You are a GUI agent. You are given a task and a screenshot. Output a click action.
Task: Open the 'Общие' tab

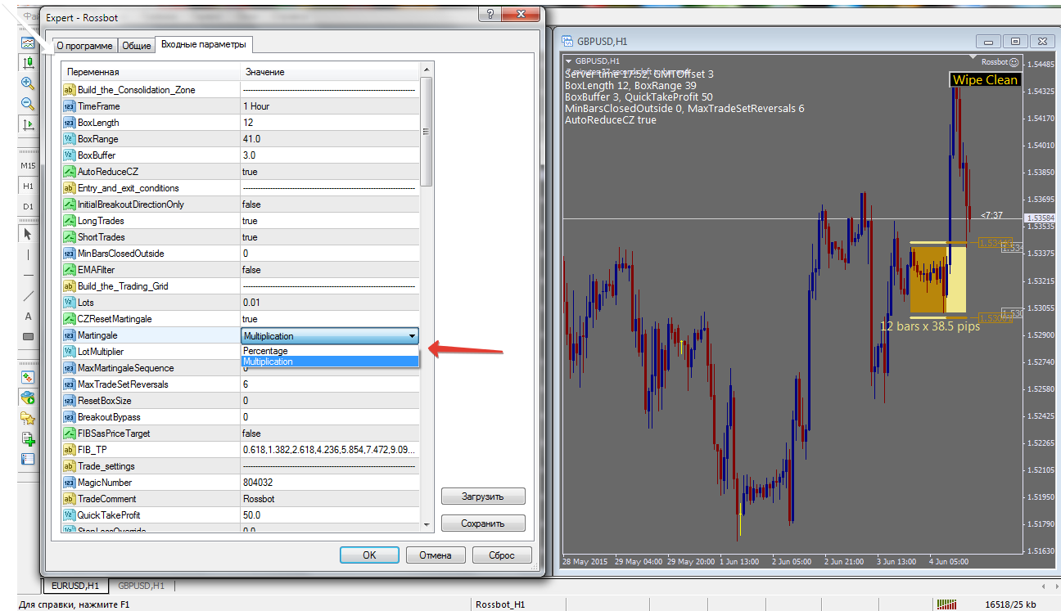click(136, 46)
